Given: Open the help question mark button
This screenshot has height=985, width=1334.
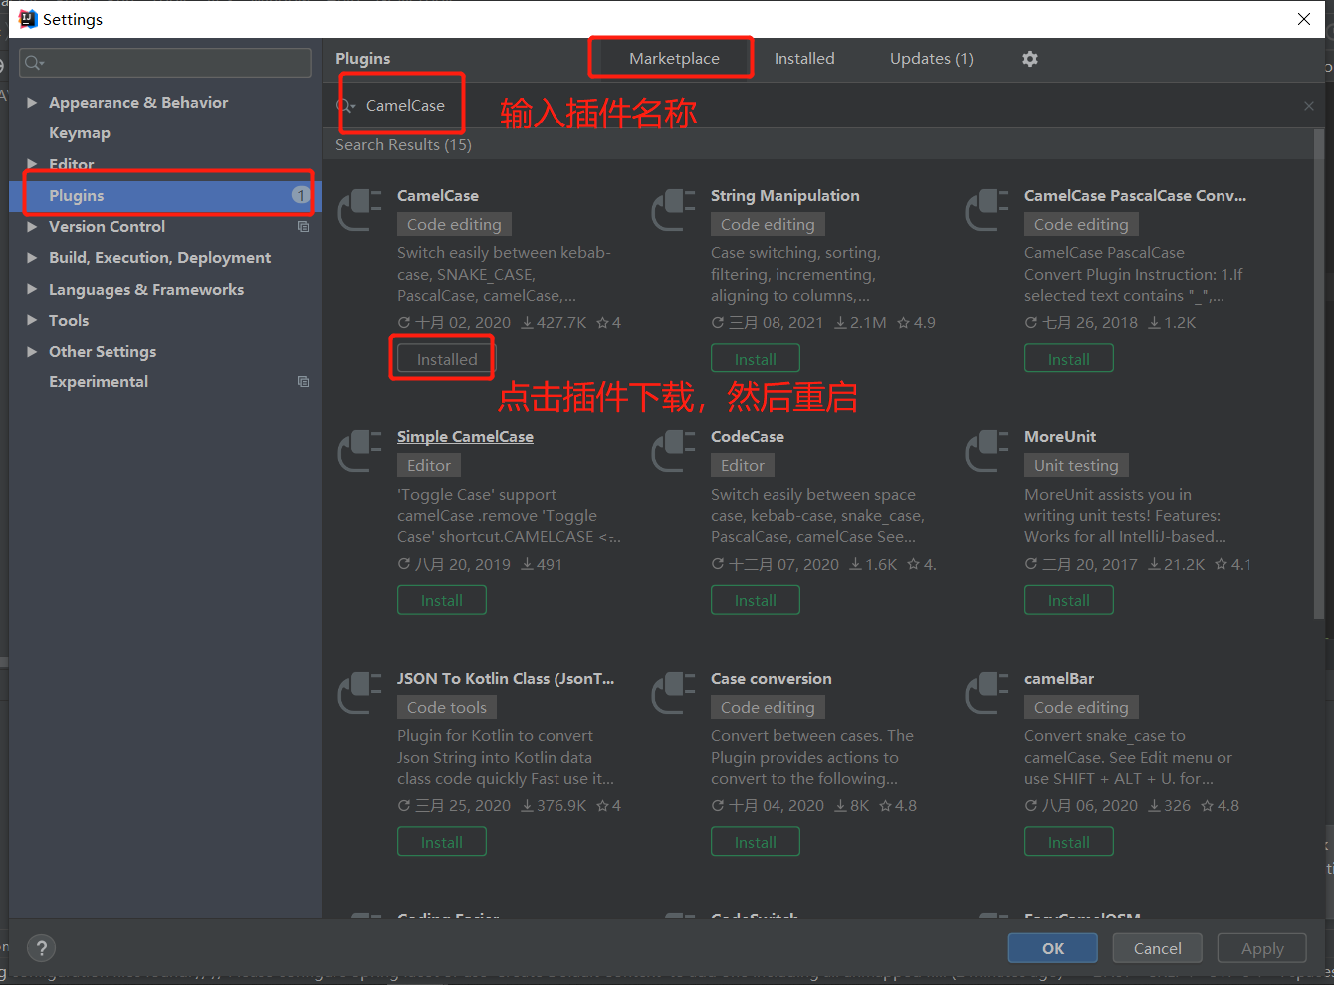Looking at the screenshot, I should point(41,948).
